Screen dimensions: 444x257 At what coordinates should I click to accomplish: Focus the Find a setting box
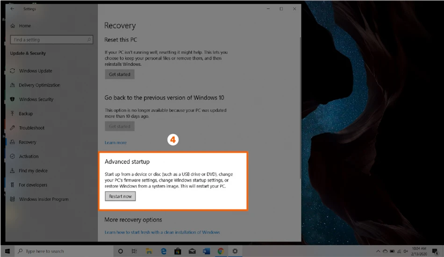pos(51,40)
